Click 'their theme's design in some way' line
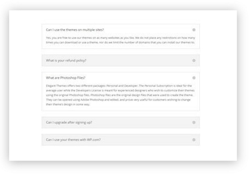 (x=68, y=104)
